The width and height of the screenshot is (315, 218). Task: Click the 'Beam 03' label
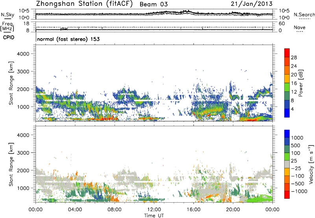[154, 4]
